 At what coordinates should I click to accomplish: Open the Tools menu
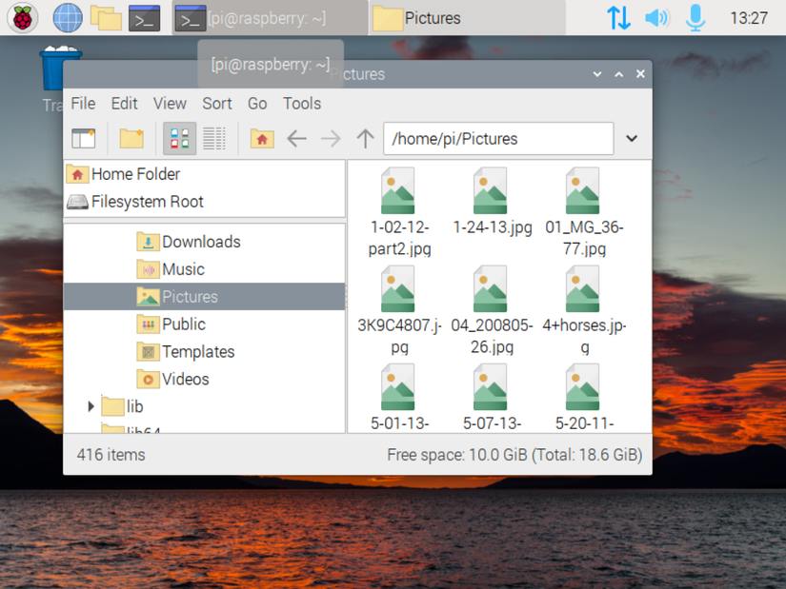301,104
